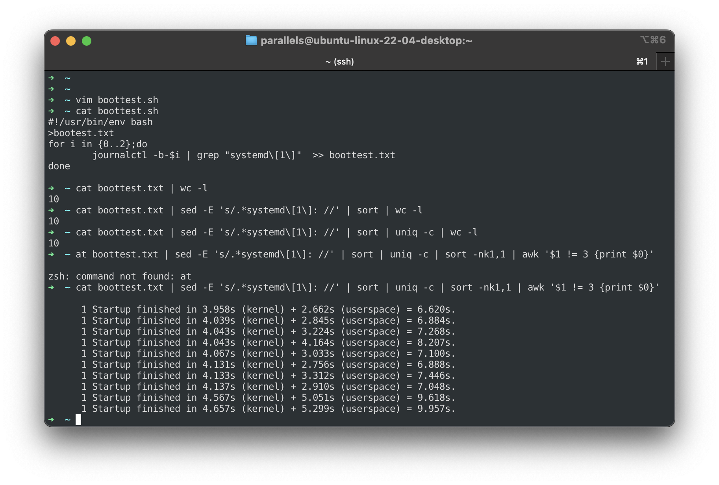Open a new terminal tab with the plus button
Image resolution: width=719 pixels, height=485 pixels.
pos(665,61)
